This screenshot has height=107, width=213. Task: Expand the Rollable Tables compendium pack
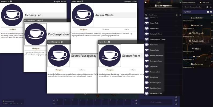coord(197,41)
